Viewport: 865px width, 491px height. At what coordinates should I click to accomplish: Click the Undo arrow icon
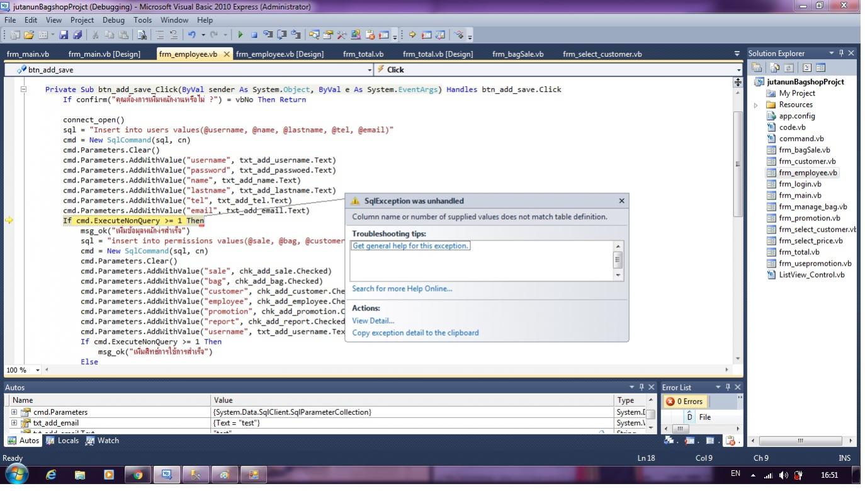click(191, 35)
